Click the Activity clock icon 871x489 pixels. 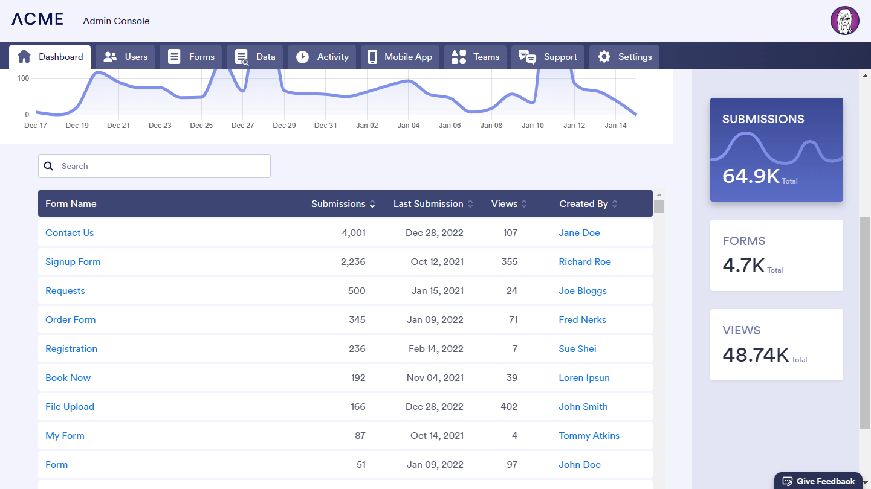point(302,57)
